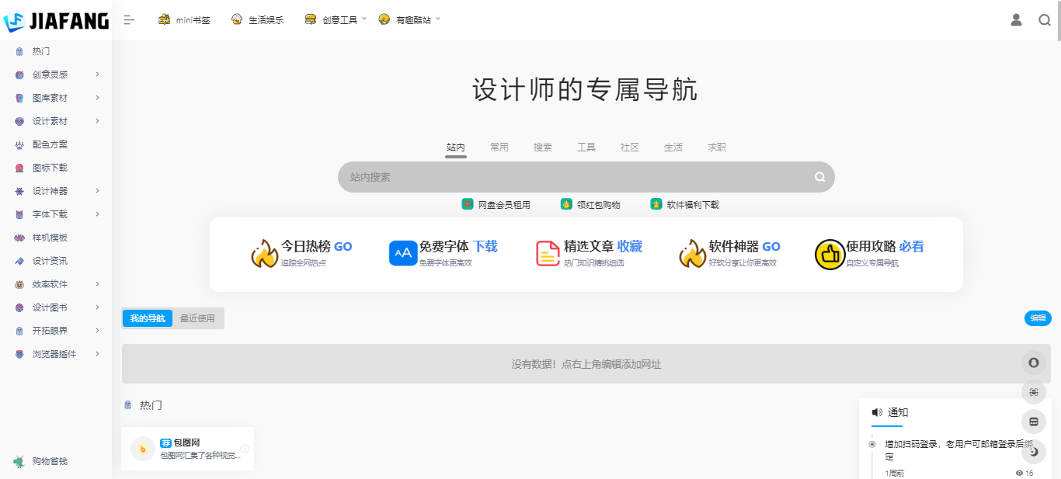Click the speaker icon next to 通知

click(x=878, y=412)
